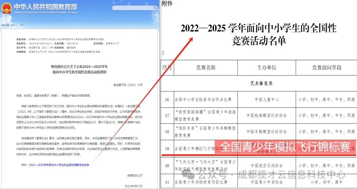Image resolution: width=357 pixels, height=189 pixels.
Task: Click the cell 中国航空运动协会
Action: pyautogui.click(x=267, y=166)
